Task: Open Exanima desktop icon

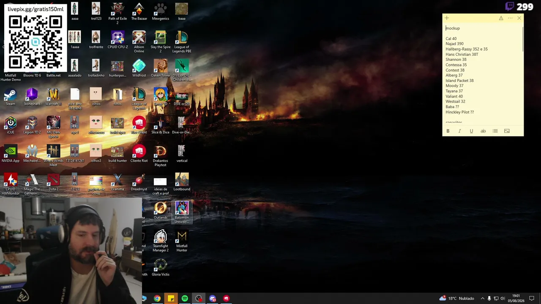Action: [117, 182]
